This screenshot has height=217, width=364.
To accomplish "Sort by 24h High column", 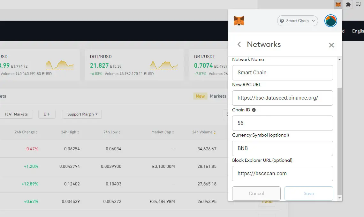I will (x=70, y=132).
